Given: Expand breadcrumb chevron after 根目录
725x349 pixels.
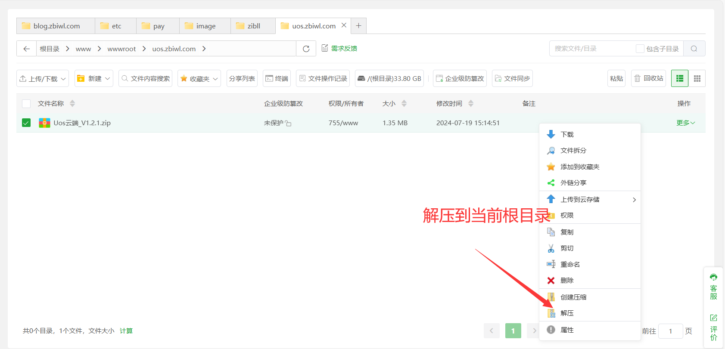Looking at the screenshot, I should [x=68, y=49].
